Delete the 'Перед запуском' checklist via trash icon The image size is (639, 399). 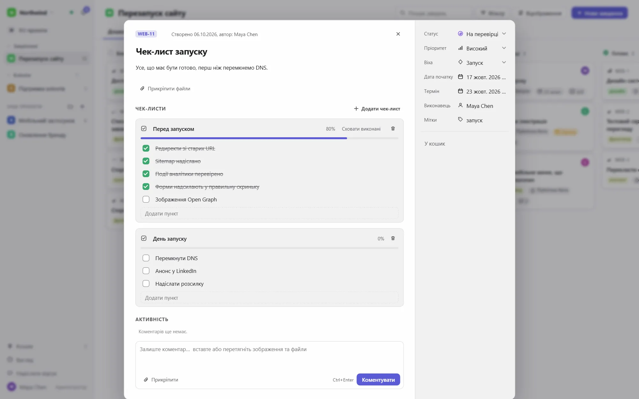click(x=393, y=129)
